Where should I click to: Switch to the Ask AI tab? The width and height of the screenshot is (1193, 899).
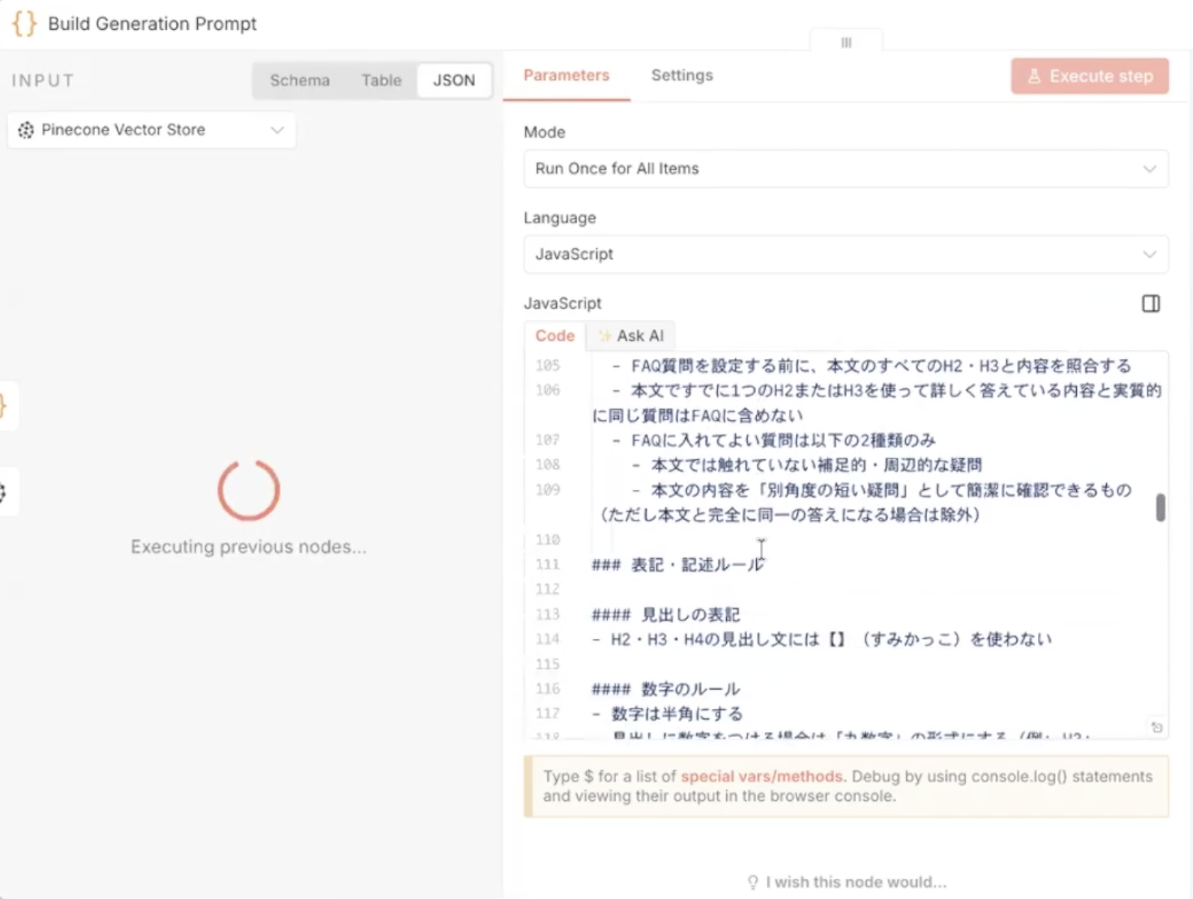pyautogui.click(x=631, y=336)
